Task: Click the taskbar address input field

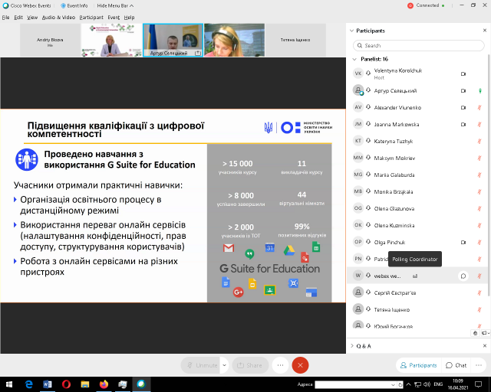Action: 353,384
